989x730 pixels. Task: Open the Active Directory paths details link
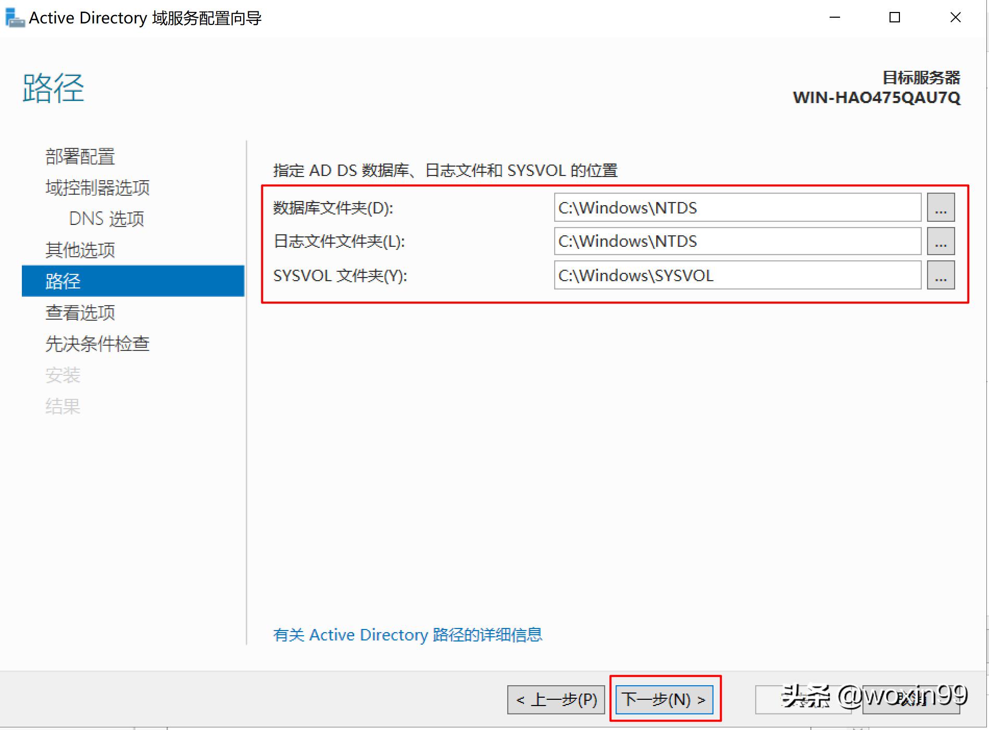point(408,635)
